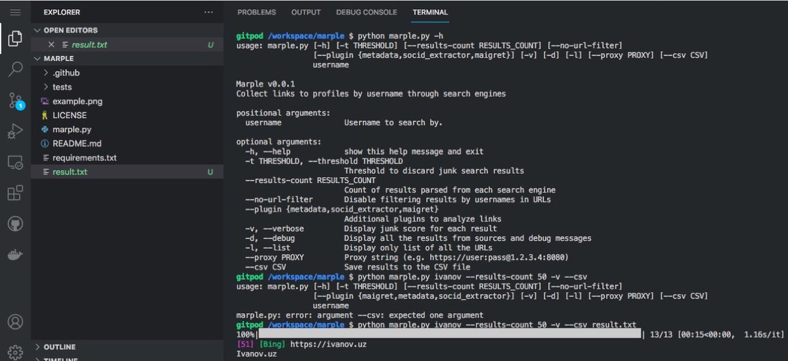
Task: Open the Extensions view icon
Action: pyautogui.click(x=15, y=193)
